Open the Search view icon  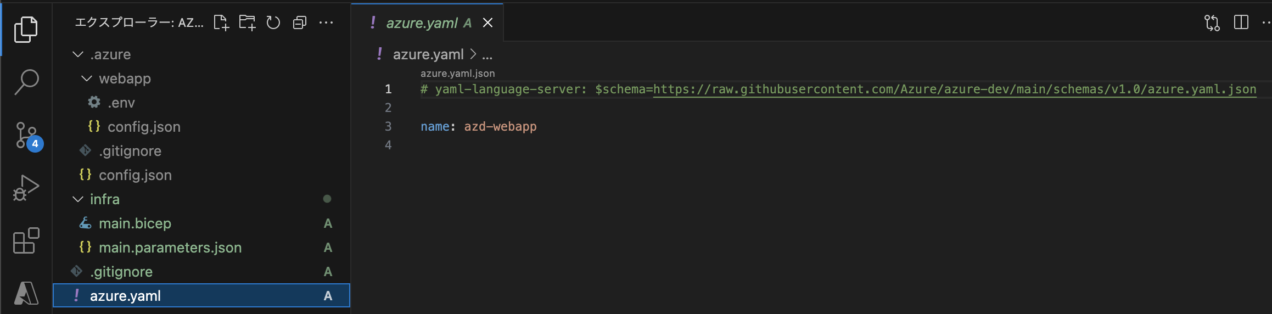tap(26, 82)
